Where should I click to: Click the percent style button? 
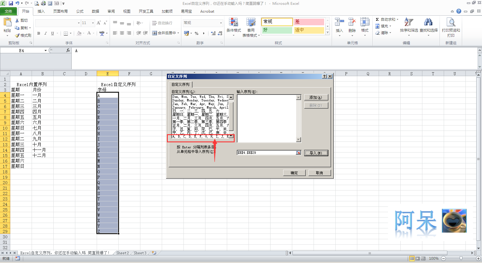pos(196,33)
